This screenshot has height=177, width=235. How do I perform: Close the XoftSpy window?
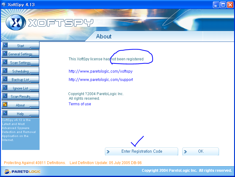(230, 5)
